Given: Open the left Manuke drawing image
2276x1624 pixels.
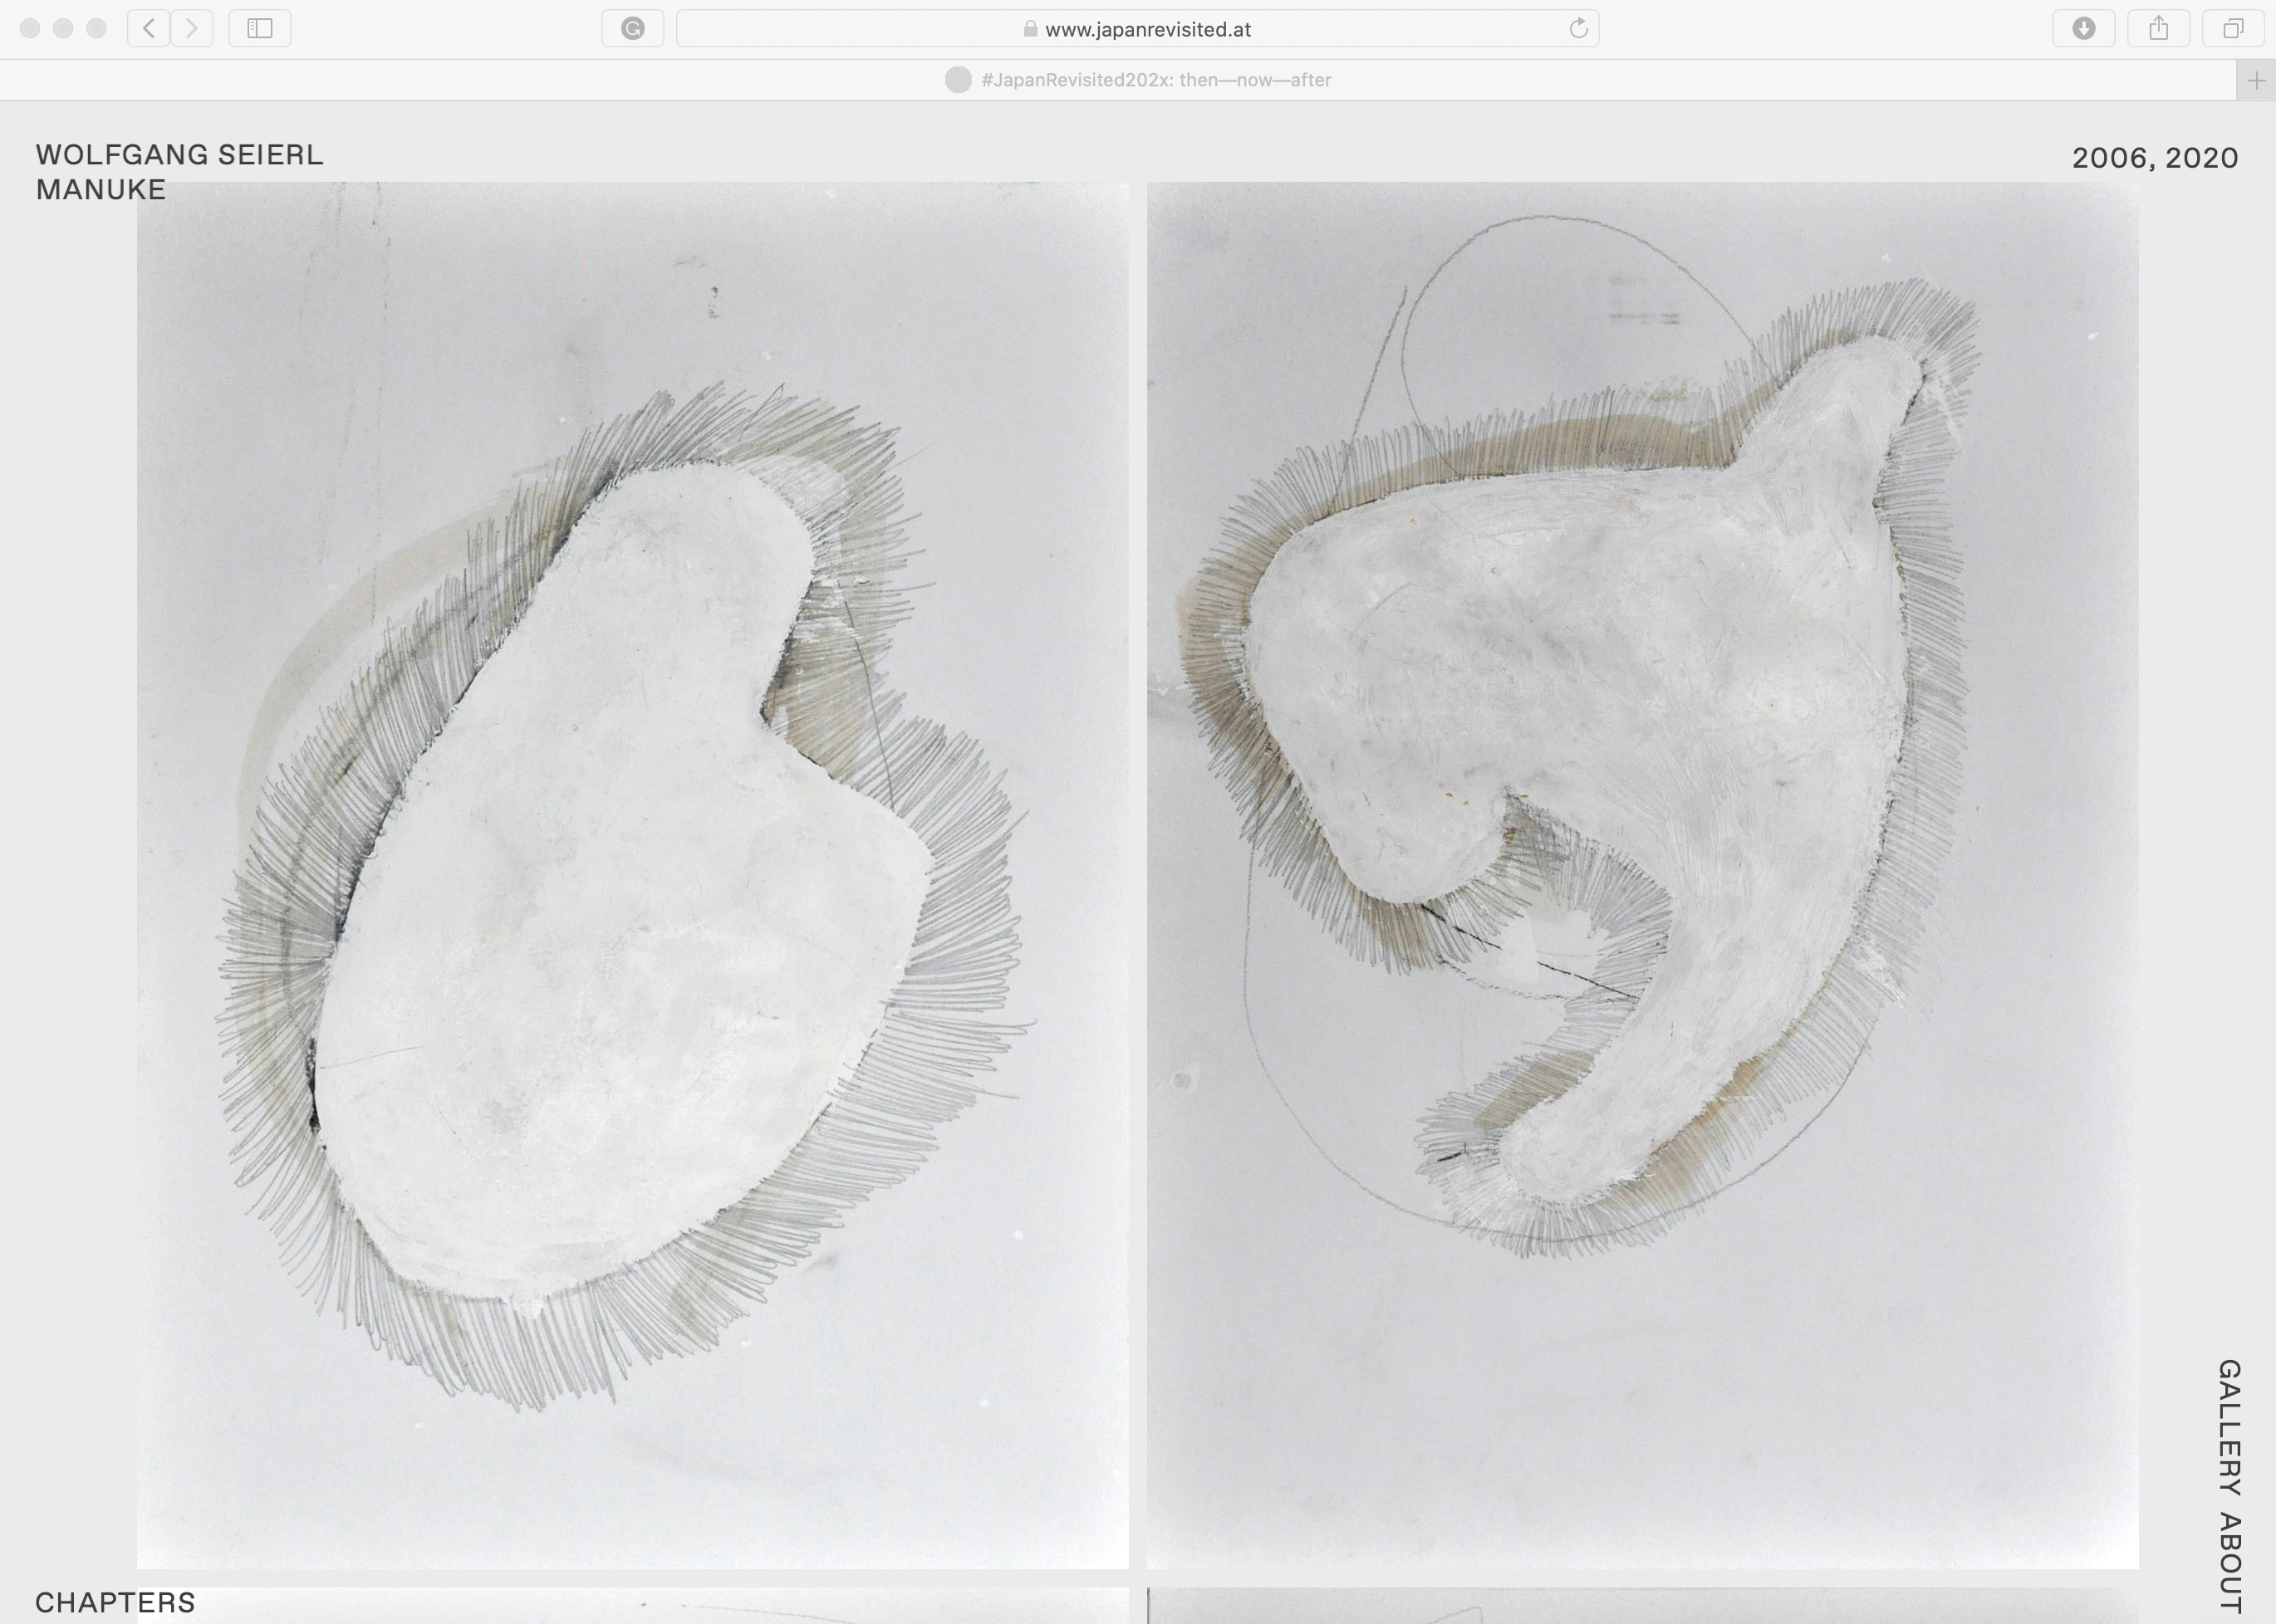Looking at the screenshot, I should (632, 875).
